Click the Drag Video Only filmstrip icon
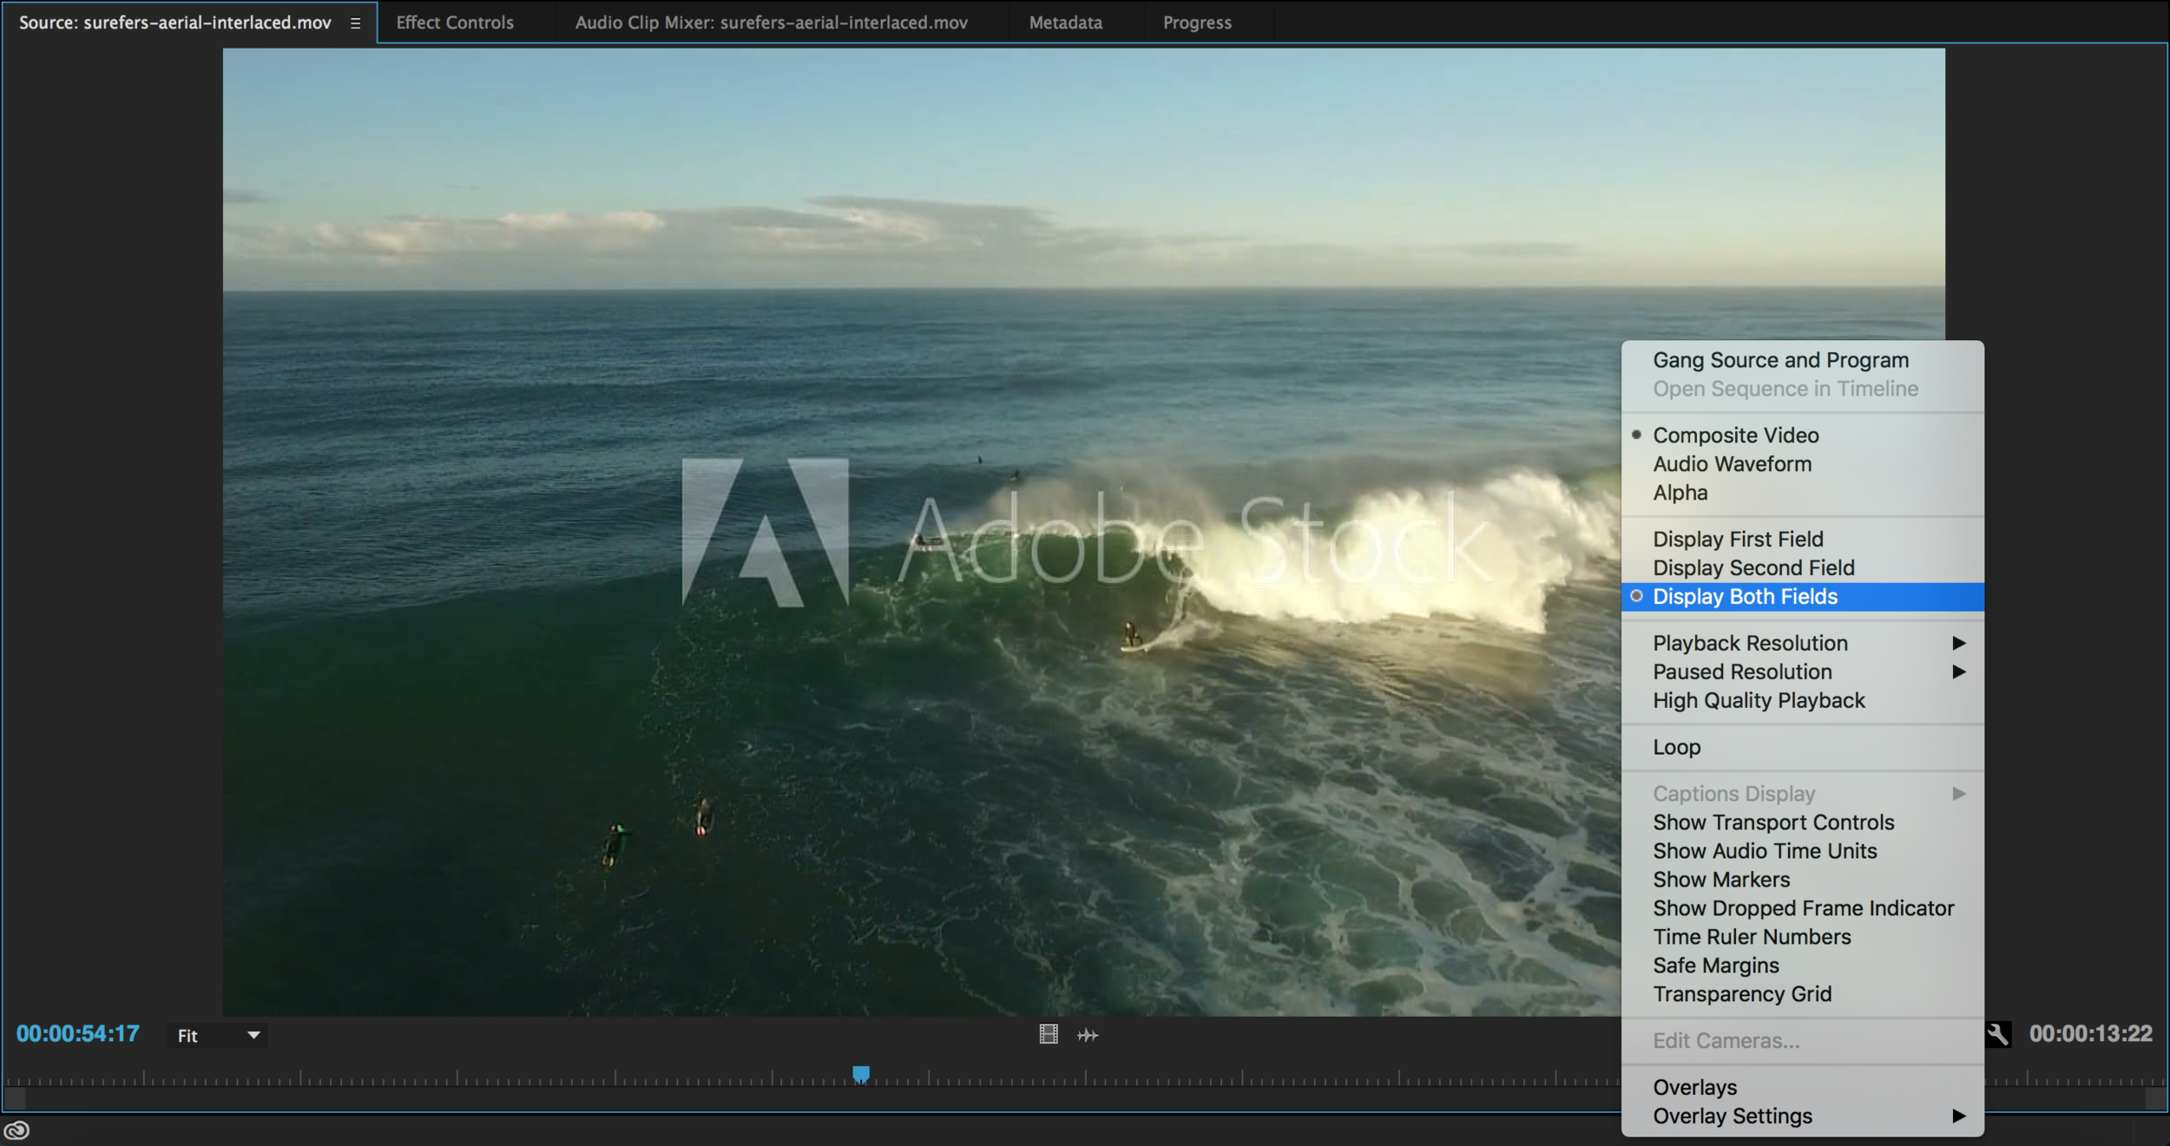Image resolution: width=2170 pixels, height=1146 pixels. tap(1049, 1034)
